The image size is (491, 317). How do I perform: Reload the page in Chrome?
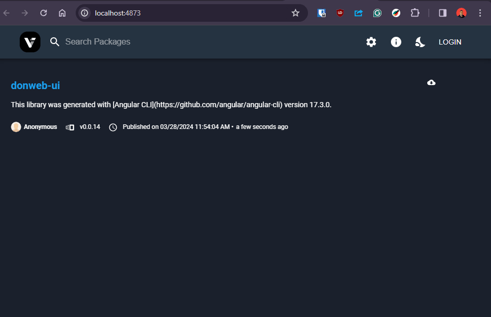coord(44,13)
